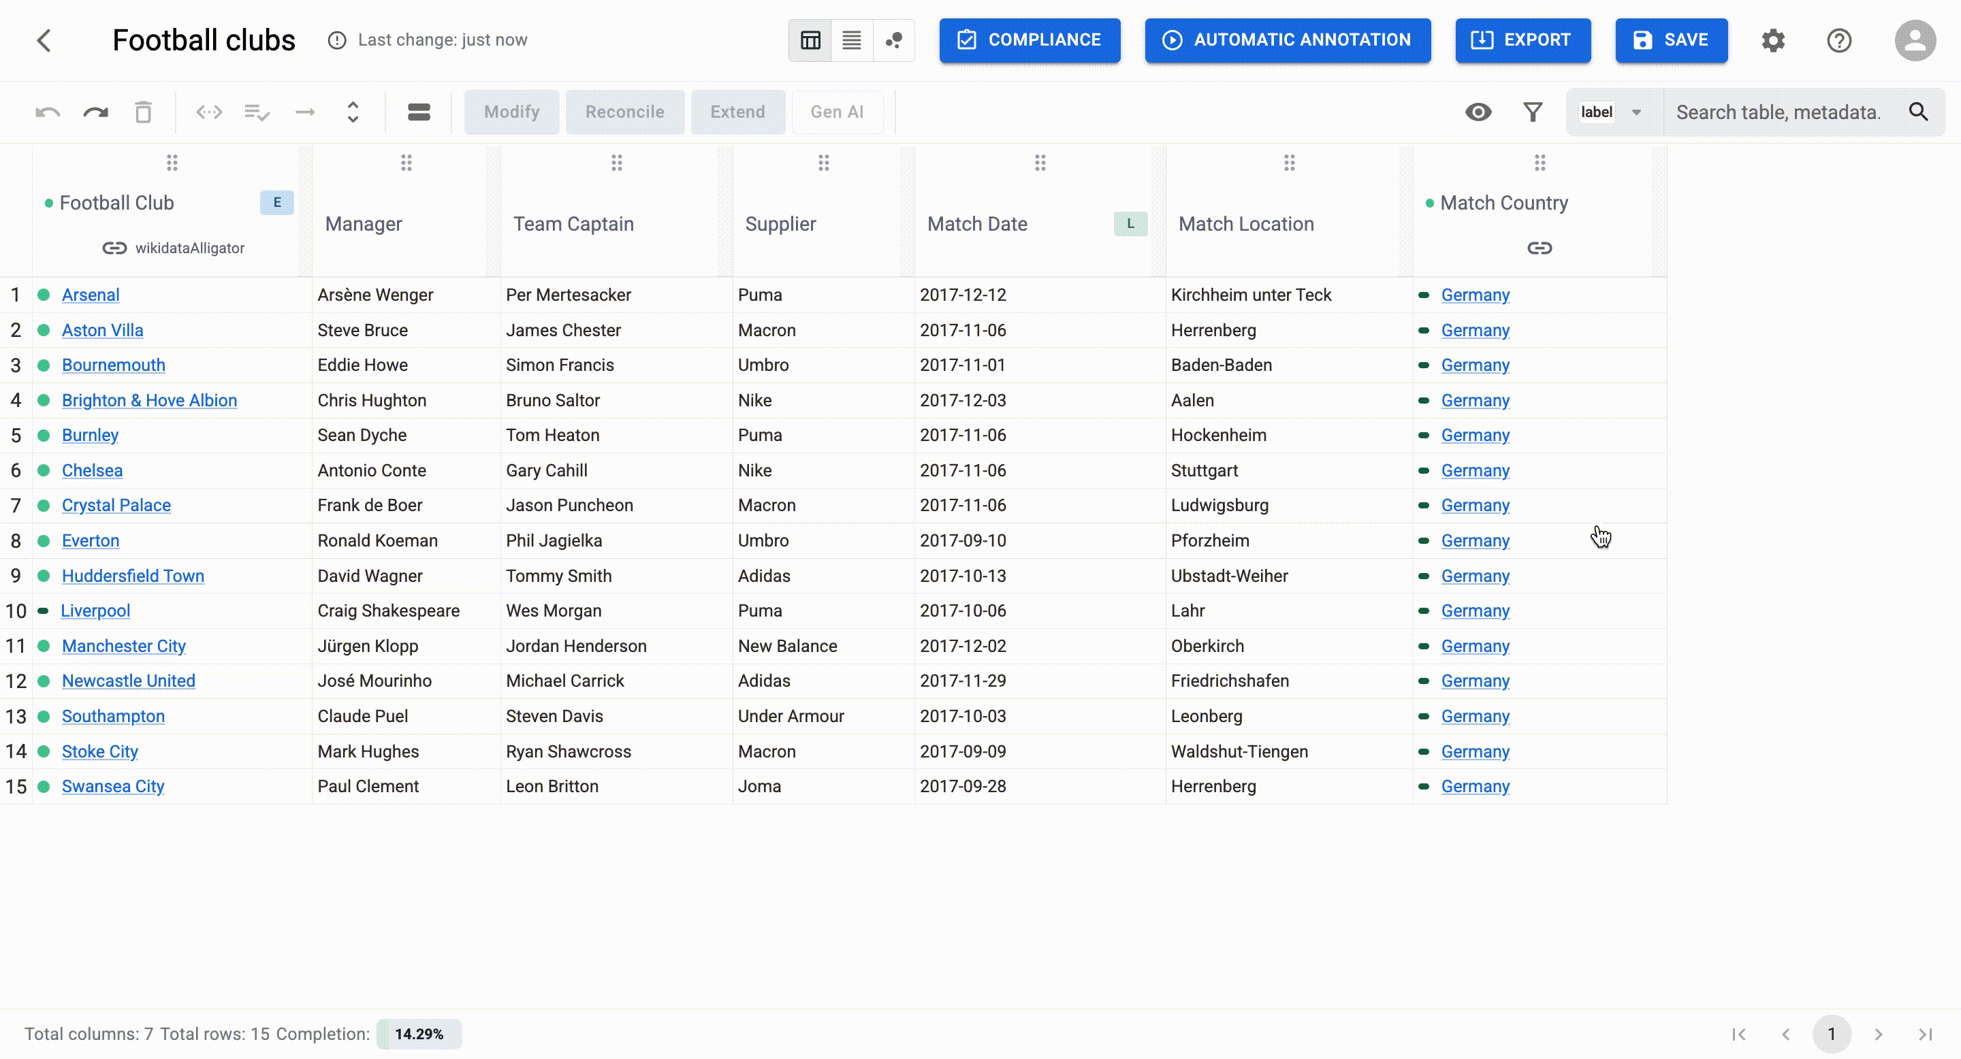The image size is (1961, 1059).
Task: Open Germany link in Liverpool row
Action: [1475, 611]
